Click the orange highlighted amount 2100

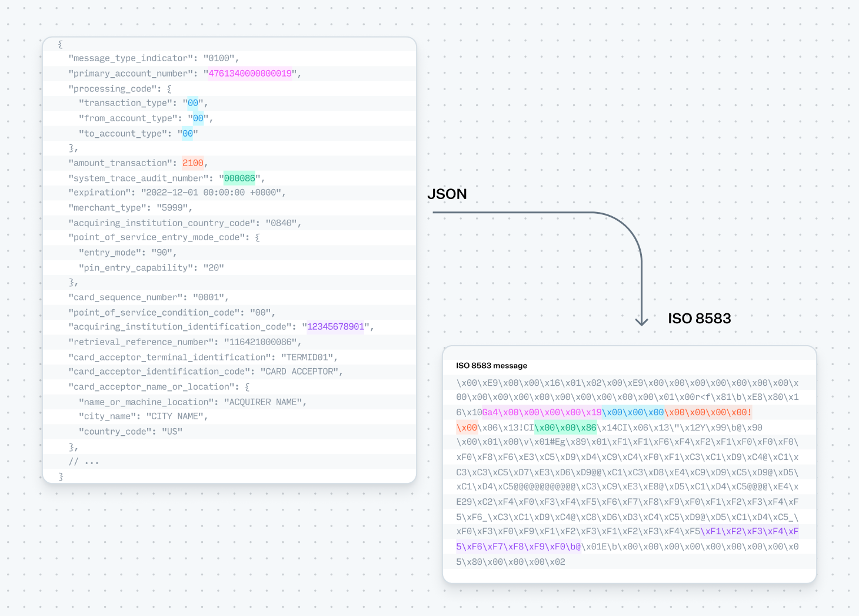click(x=192, y=163)
